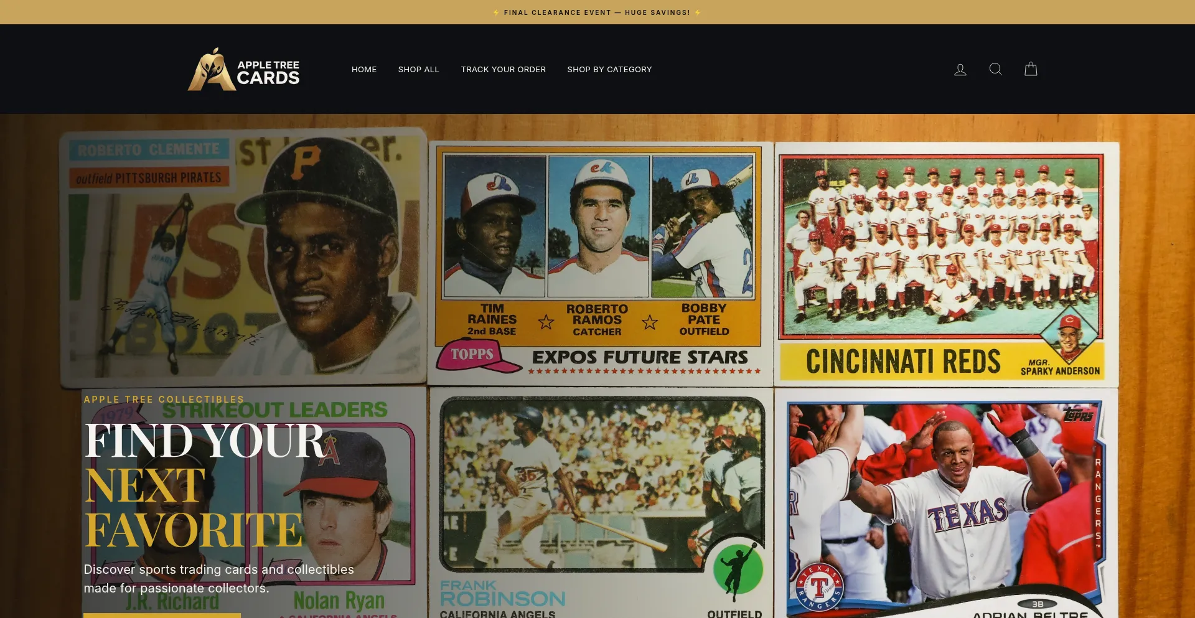
Task: Click the Apple Tree Cards logo
Action: point(244,69)
